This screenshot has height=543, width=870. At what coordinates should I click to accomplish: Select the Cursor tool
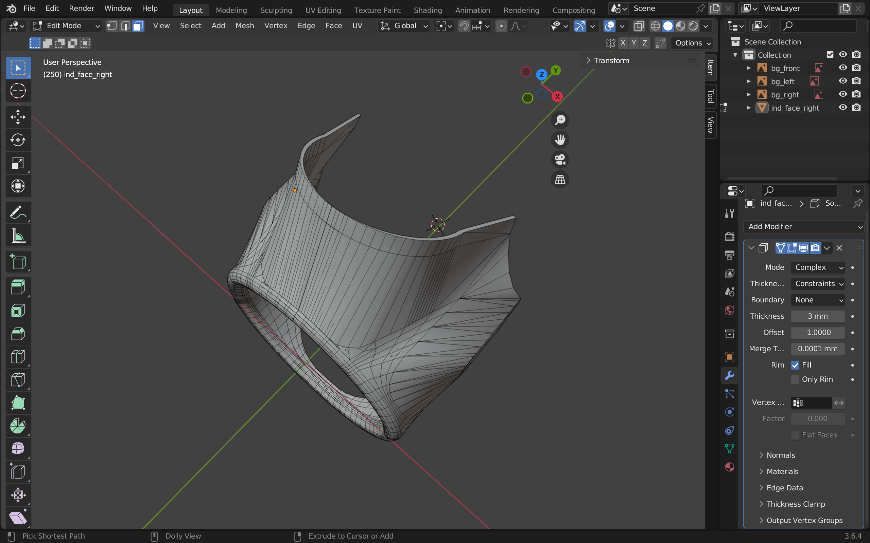18,91
